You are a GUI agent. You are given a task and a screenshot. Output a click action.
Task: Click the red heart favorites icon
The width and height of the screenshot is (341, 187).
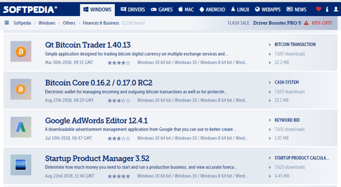[319, 9]
